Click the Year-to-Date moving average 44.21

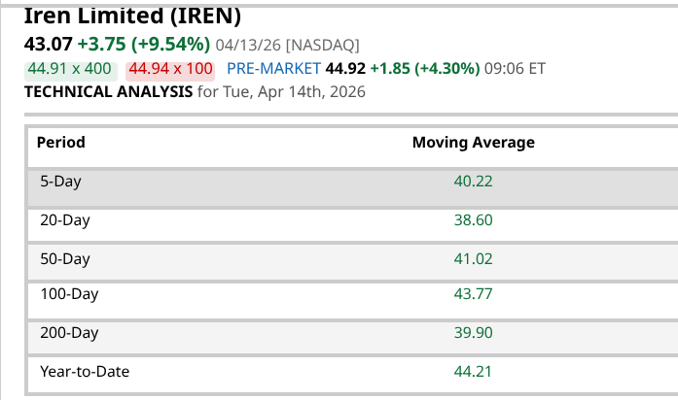click(x=473, y=372)
